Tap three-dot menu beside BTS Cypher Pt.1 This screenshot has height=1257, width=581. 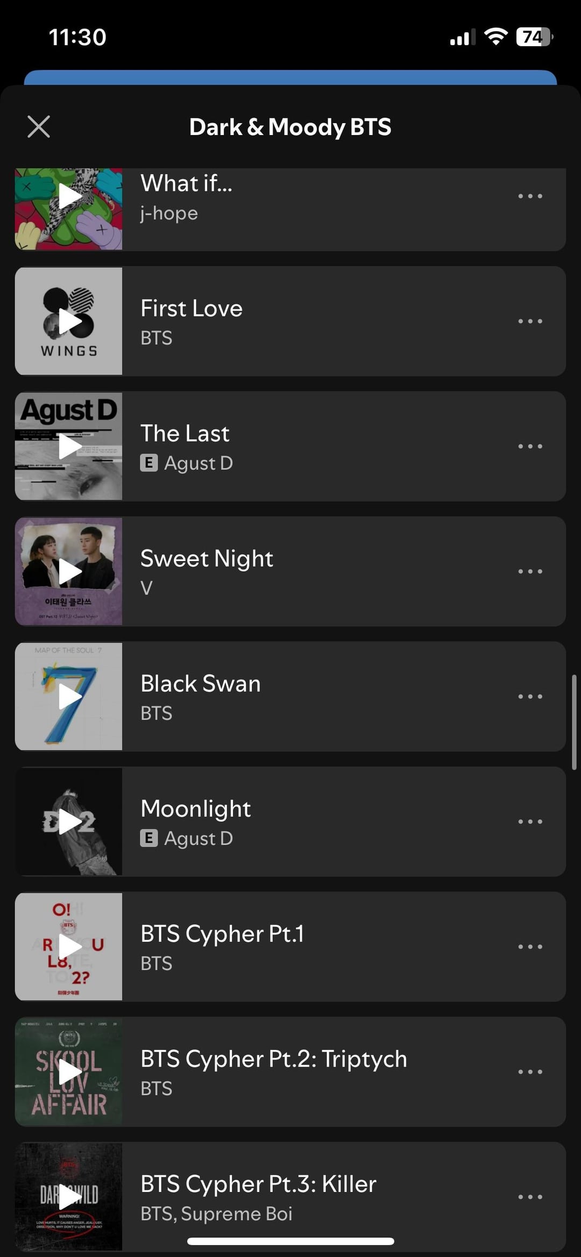(530, 947)
